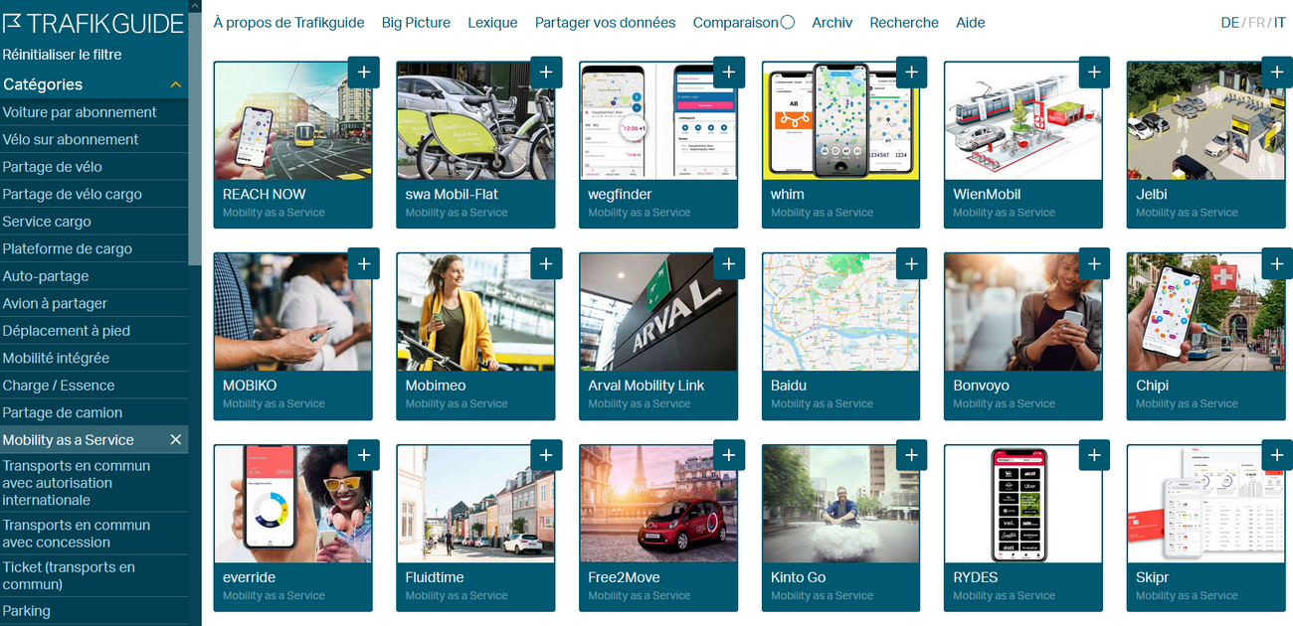Open the Archiv menu item
Image resolution: width=1293 pixels, height=626 pixels.
pyautogui.click(x=831, y=22)
